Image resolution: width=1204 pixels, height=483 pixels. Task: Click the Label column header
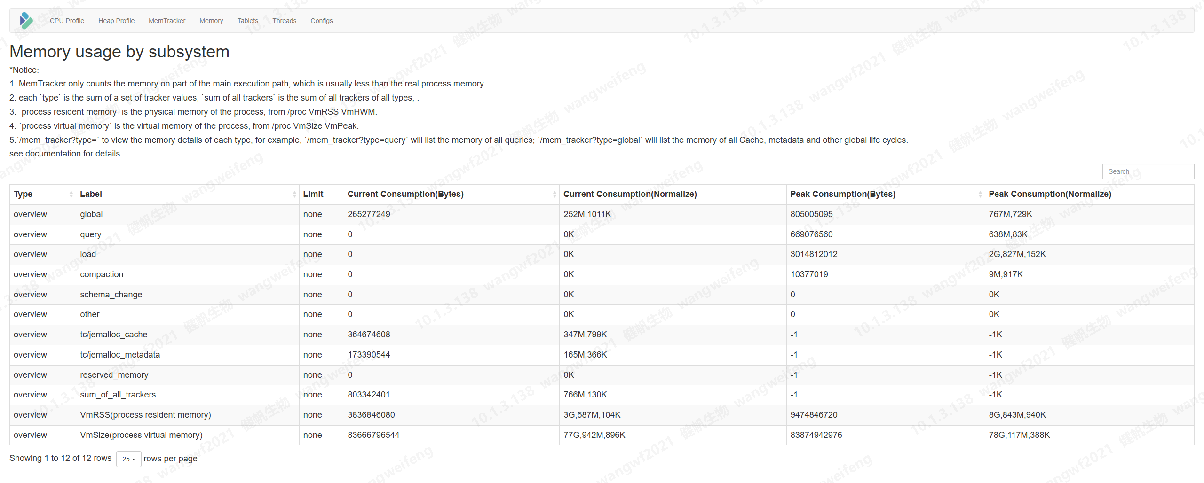(x=187, y=194)
